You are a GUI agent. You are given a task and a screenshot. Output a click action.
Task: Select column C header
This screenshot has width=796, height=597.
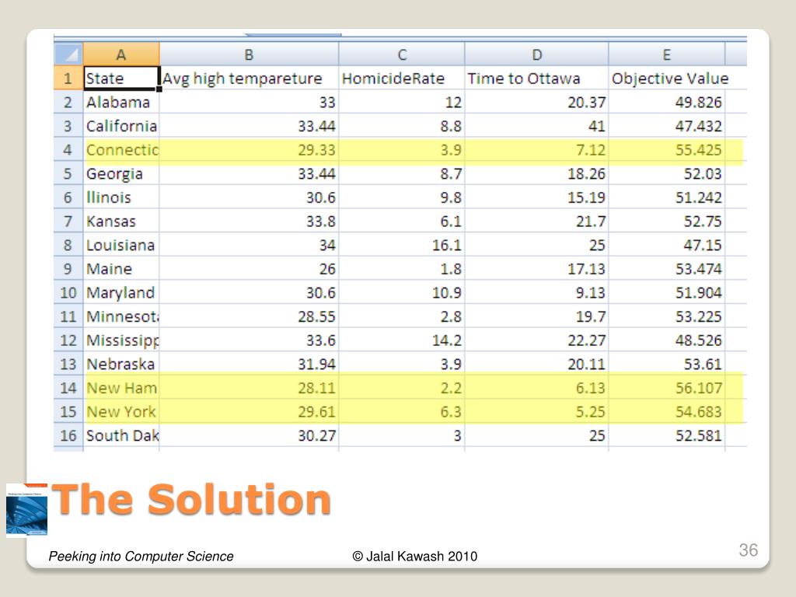[402, 54]
